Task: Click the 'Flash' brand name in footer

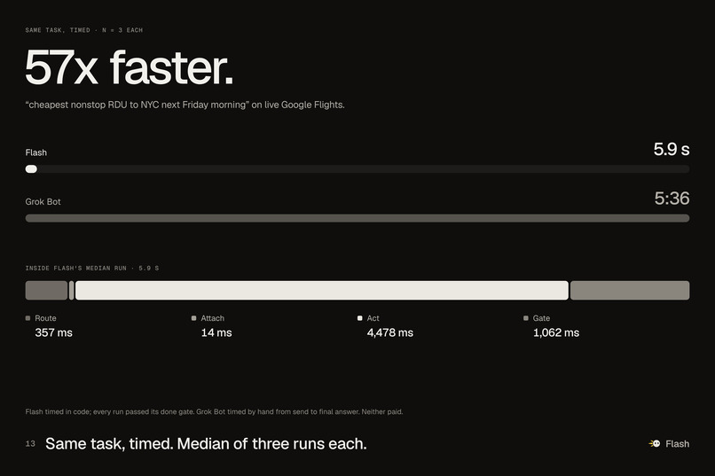Action: pyautogui.click(x=678, y=444)
